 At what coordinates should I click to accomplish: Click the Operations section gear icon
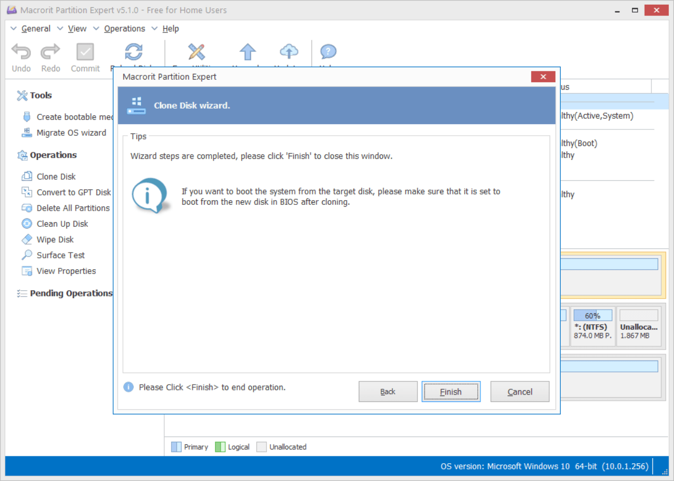22,155
